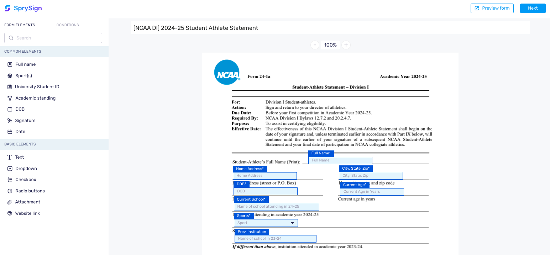
Task: Click the 'Current age in years' caption
Action: pos(357,199)
